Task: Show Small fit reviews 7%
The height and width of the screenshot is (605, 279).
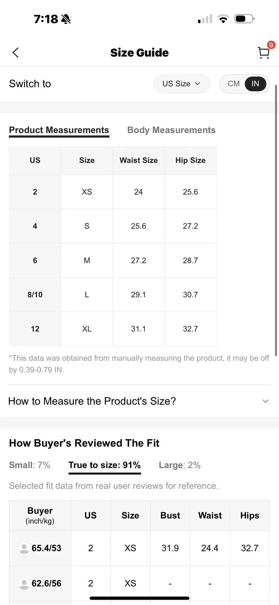Action: 29,465
